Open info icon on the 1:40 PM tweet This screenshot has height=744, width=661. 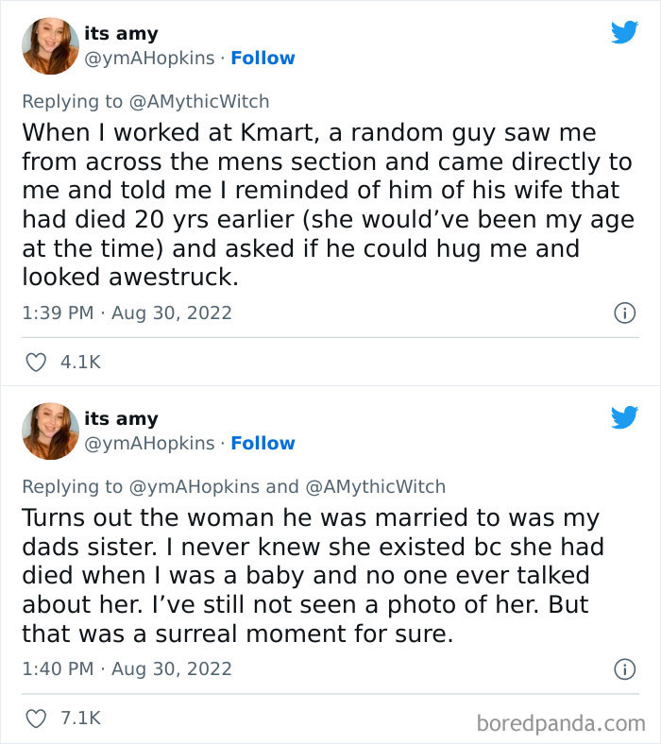624,669
